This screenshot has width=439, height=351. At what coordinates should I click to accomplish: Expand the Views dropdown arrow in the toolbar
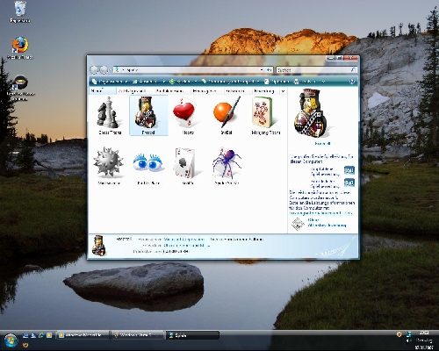tap(164, 82)
